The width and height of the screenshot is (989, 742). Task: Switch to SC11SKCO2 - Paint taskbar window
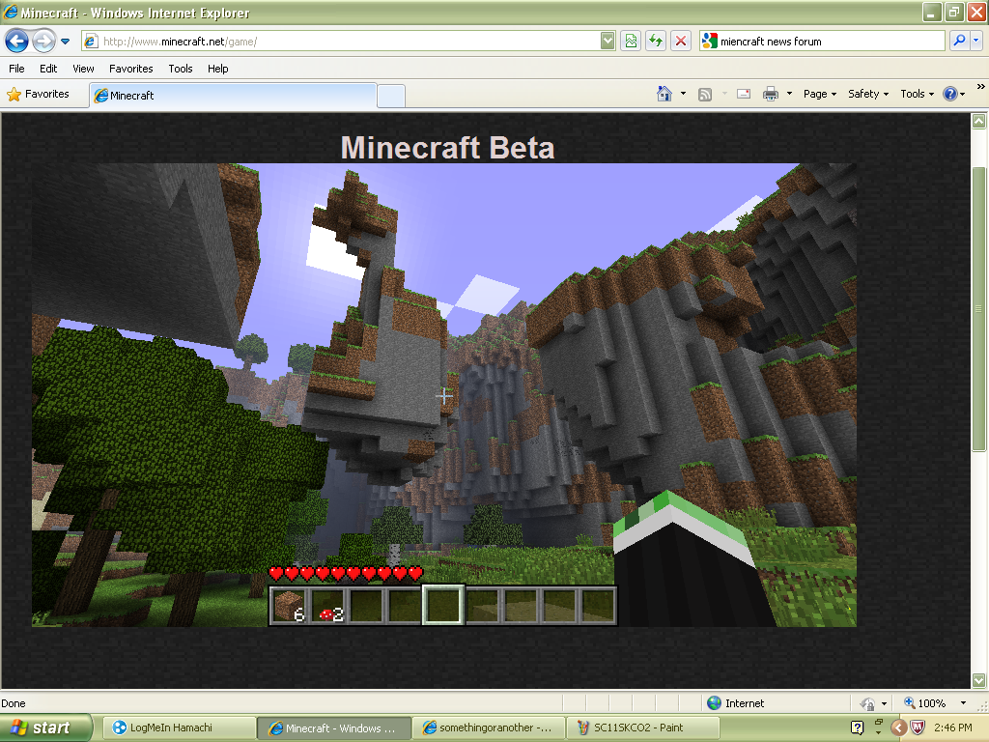643,728
